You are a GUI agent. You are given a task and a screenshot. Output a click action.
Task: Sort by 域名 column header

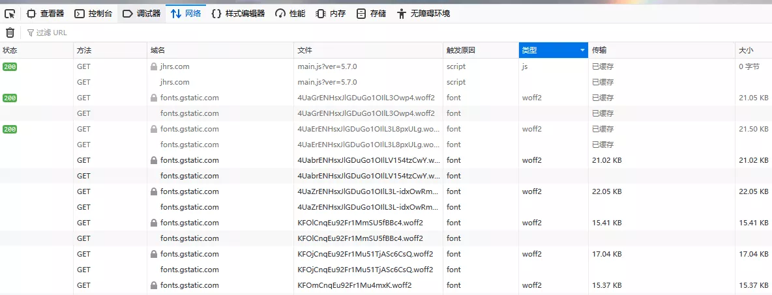pos(220,50)
